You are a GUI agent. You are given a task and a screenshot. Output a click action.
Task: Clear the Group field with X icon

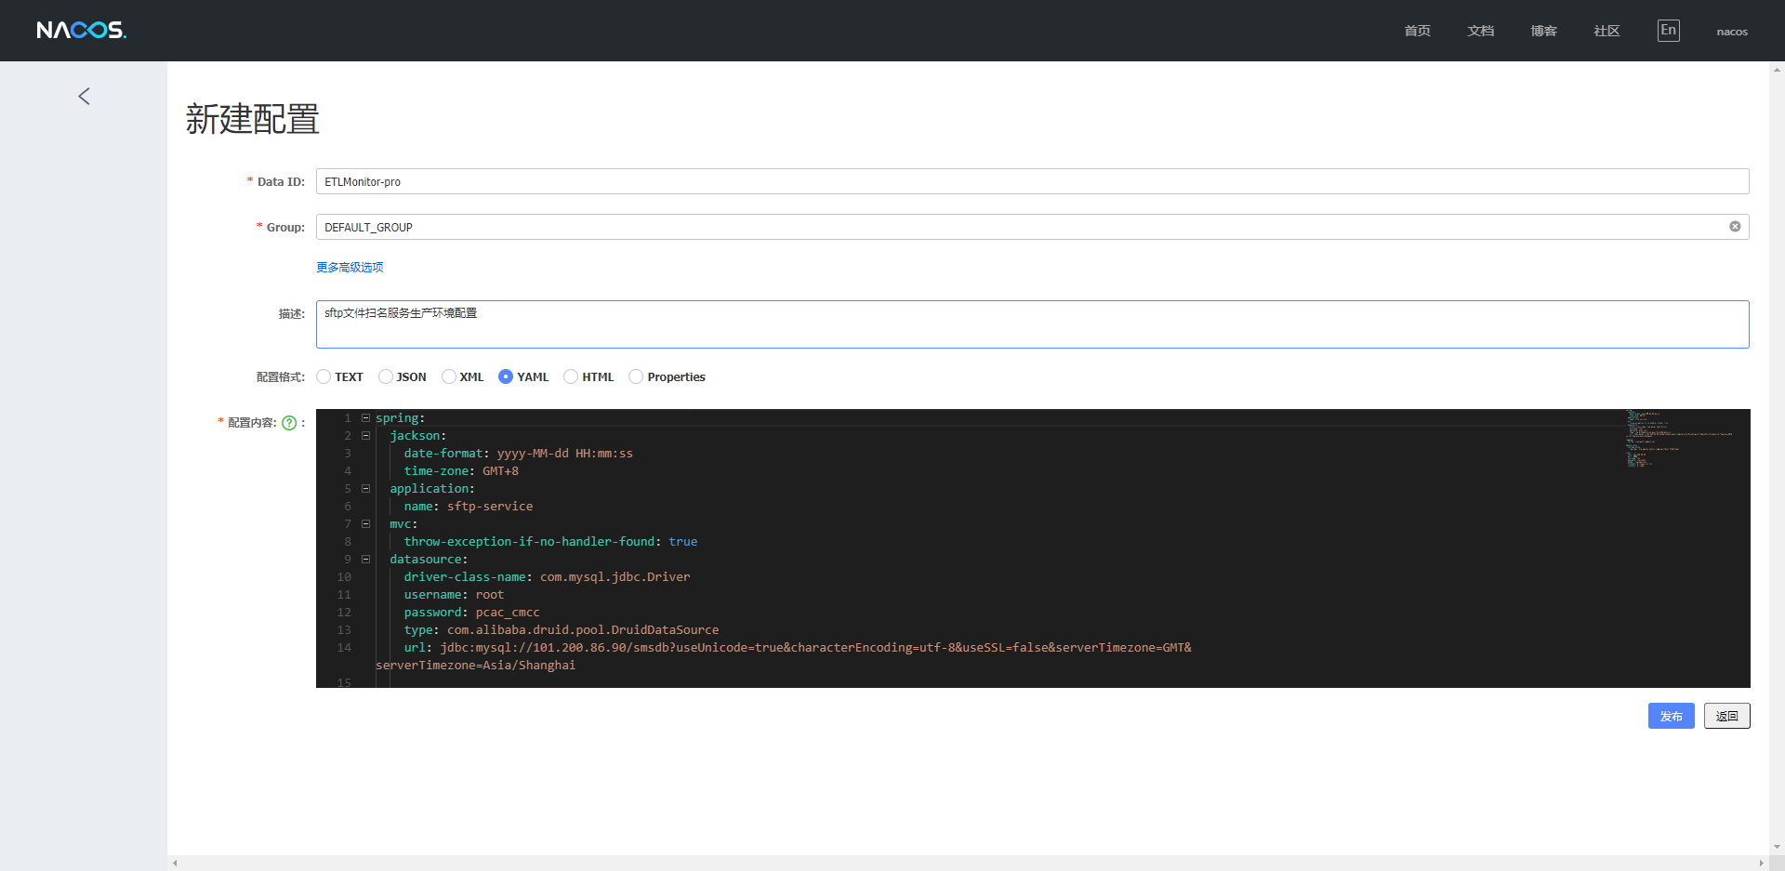(1735, 227)
